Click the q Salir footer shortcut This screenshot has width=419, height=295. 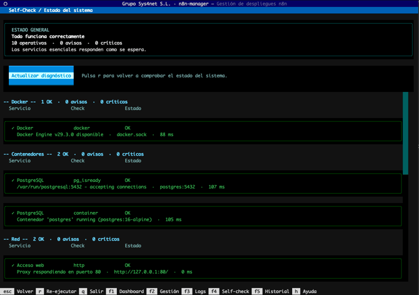click(x=91, y=291)
